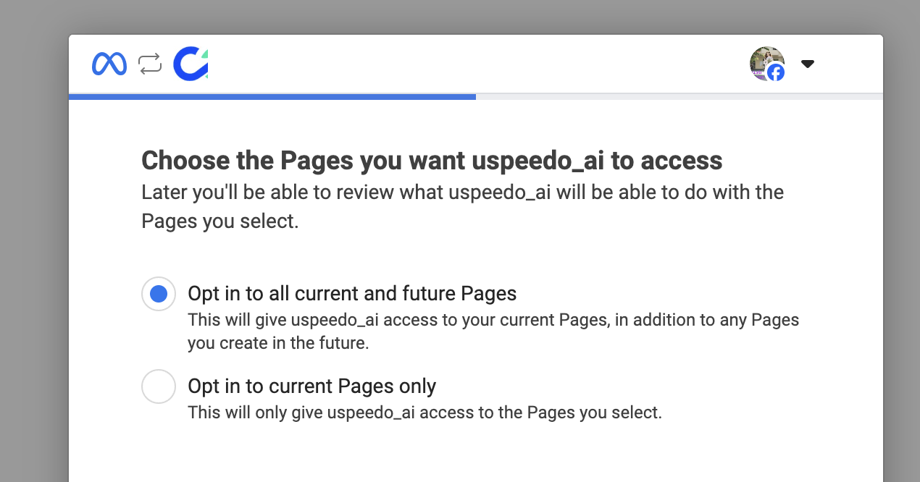
Task: Click the uspeedo_ai 'C' mark
Action: (190, 63)
